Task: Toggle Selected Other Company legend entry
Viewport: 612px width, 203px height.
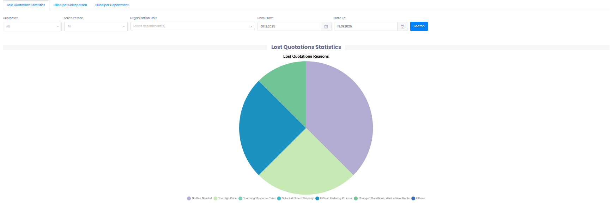Action: coord(295,198)
